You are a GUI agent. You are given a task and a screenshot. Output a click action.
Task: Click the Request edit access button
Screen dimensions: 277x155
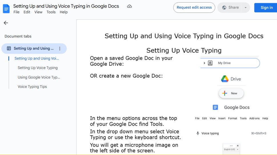point(194,8)
